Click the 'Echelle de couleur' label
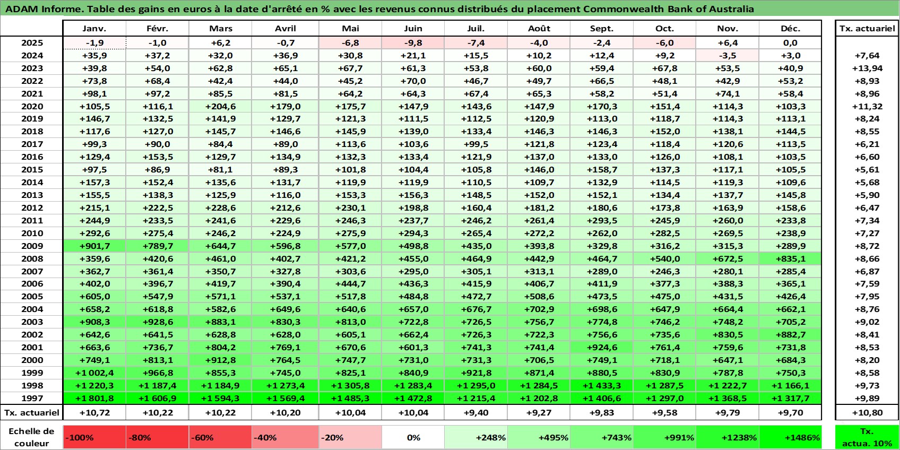Viewport: 900px width, 450px height. [x=32, y=437]
